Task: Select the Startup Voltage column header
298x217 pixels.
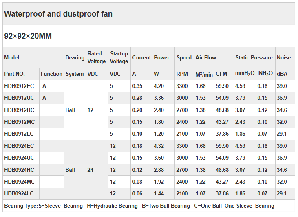Action: tap(119, 57)
